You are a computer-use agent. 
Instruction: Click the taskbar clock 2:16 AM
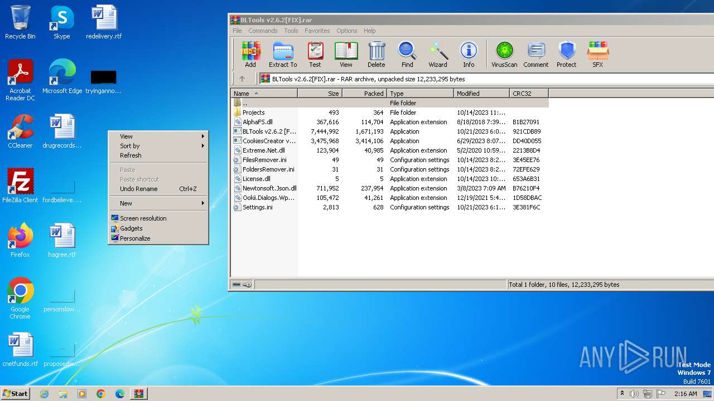(686, 394)
